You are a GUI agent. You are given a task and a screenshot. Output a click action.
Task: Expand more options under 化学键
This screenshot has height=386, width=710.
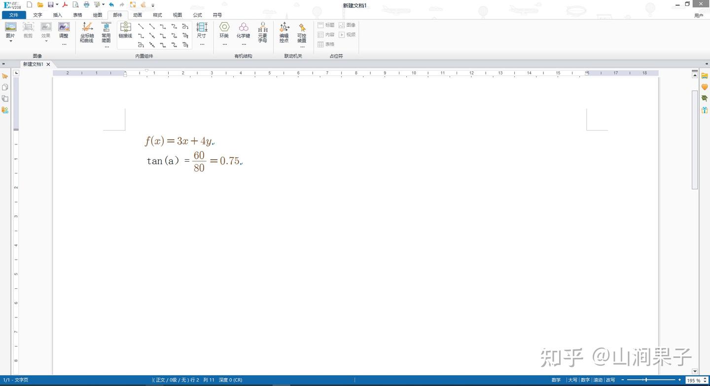[x=244, y=45]
